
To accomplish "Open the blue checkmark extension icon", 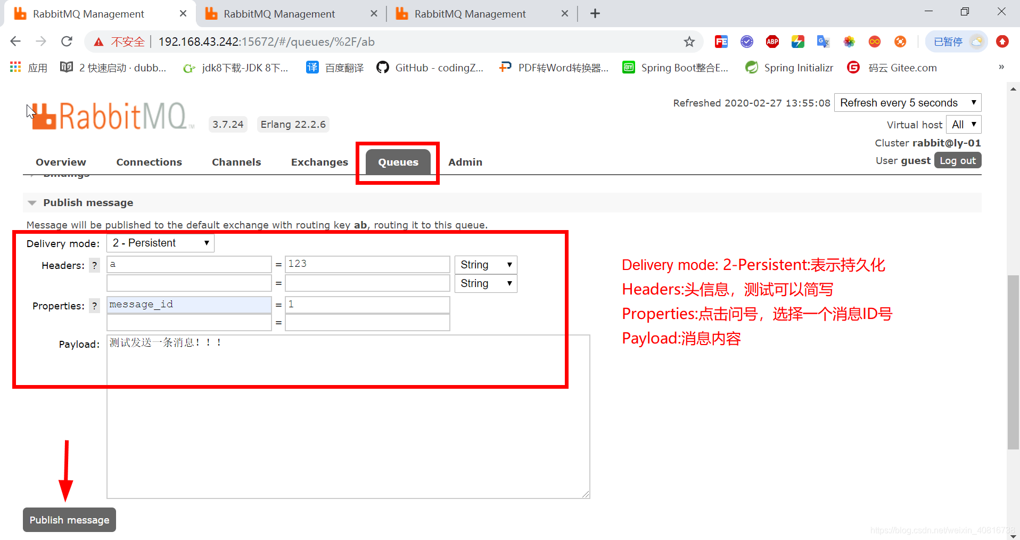I will 747,42.
